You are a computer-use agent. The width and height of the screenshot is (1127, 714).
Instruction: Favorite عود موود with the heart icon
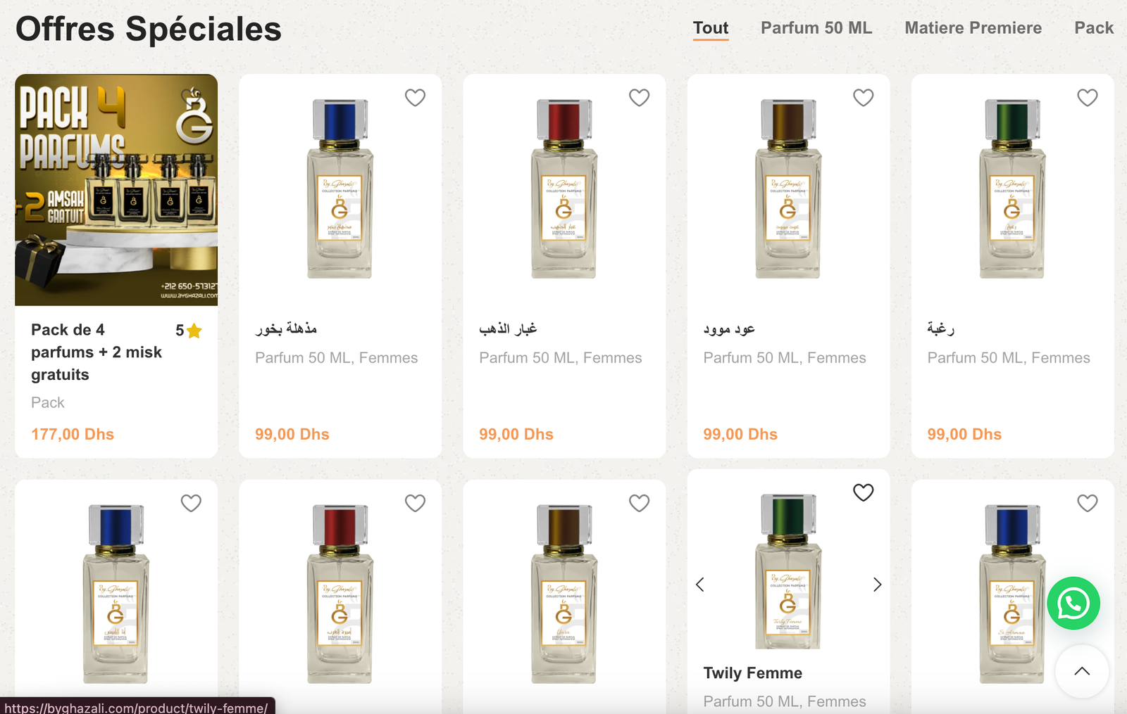[863, 98]
